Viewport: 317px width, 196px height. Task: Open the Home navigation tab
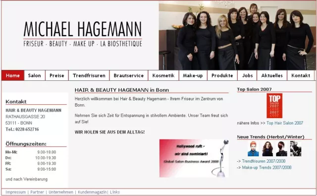coord(13,75)
